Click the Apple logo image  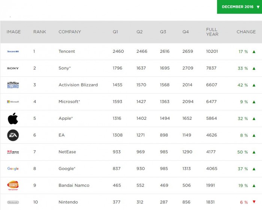[13, 118]
